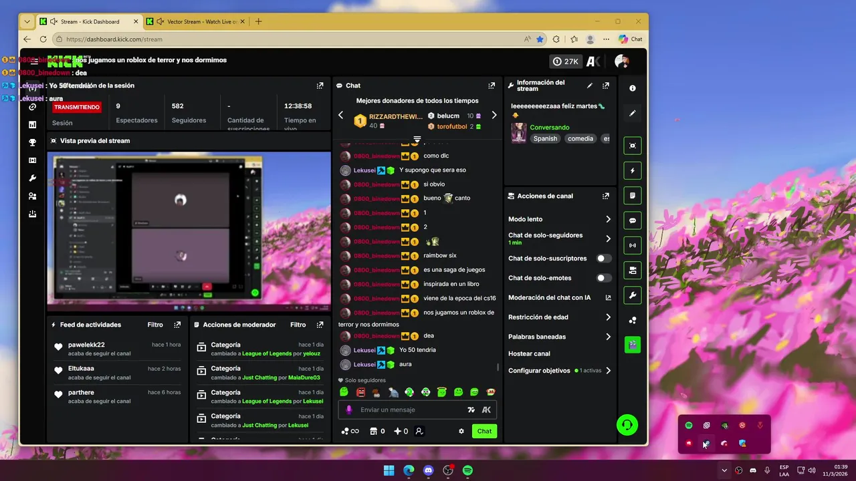The width and height of the screenshot is (856, 481).
Task: Select the red angry face emote
Action: click(361, 392)
